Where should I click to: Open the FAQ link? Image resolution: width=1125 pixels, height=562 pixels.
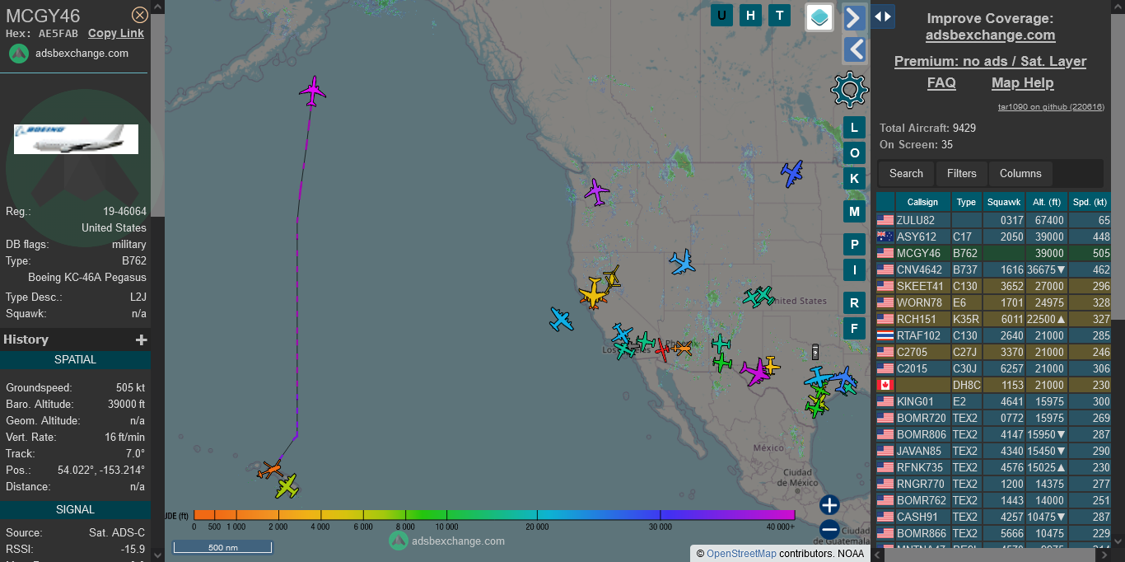click(941, 82)
